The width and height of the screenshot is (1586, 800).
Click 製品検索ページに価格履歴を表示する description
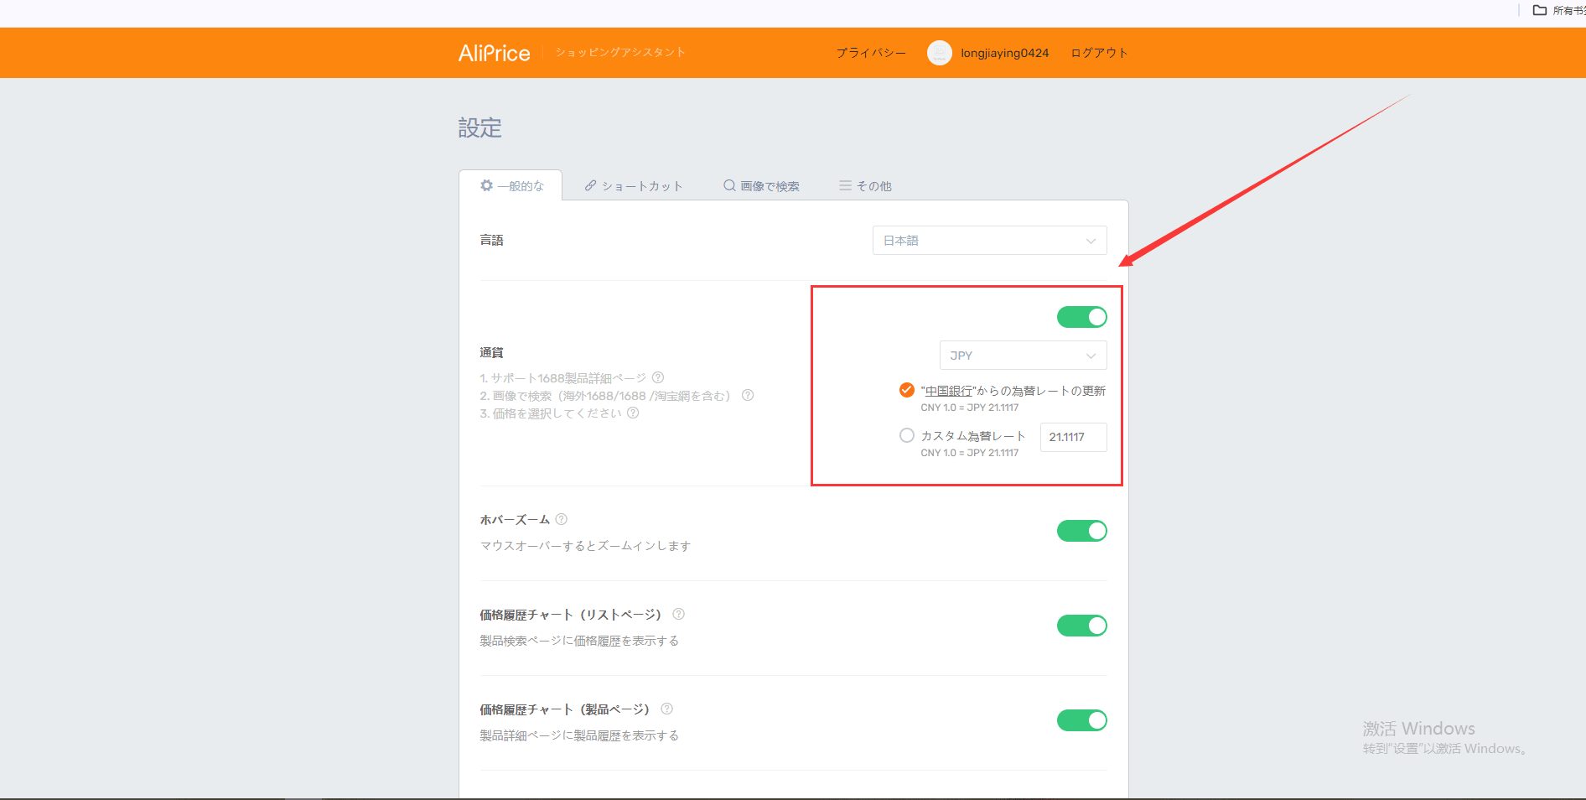579,640
